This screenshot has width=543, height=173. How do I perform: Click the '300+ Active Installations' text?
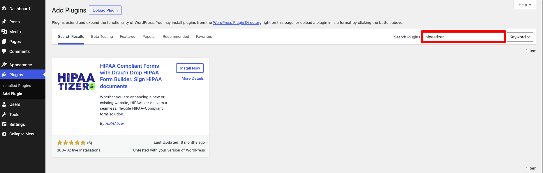79,150
